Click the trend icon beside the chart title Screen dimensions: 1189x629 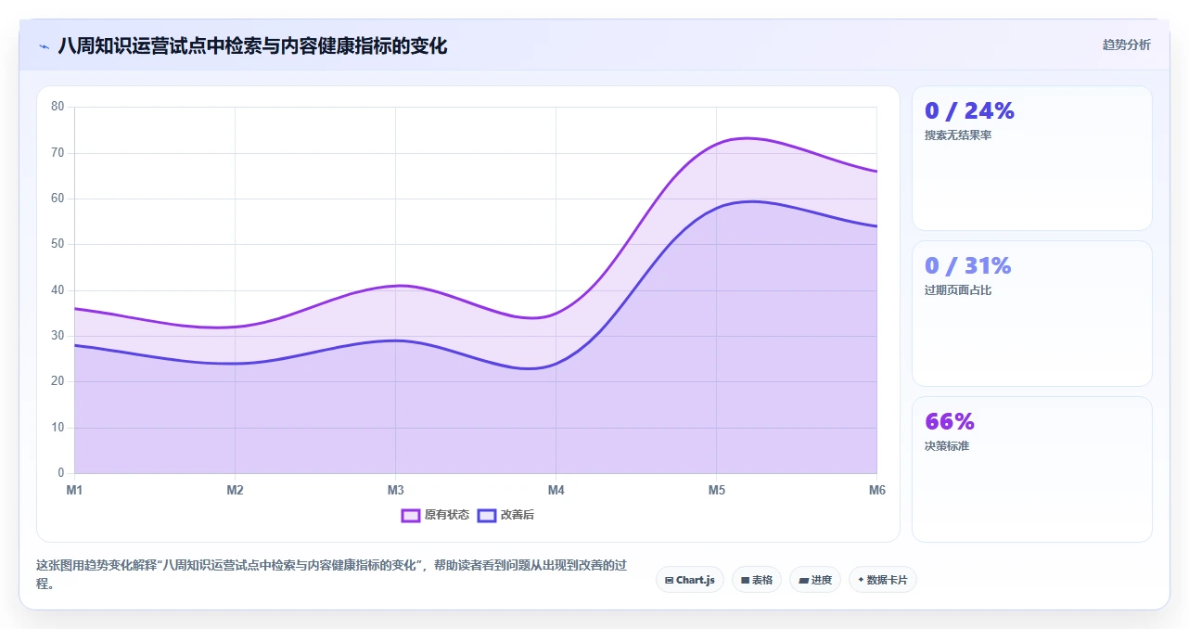(44, 45)
